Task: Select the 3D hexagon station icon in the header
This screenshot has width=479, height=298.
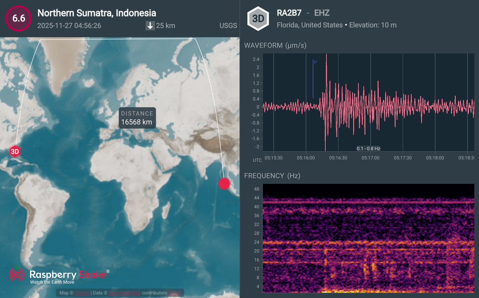Action: click(x=258, y=18)
